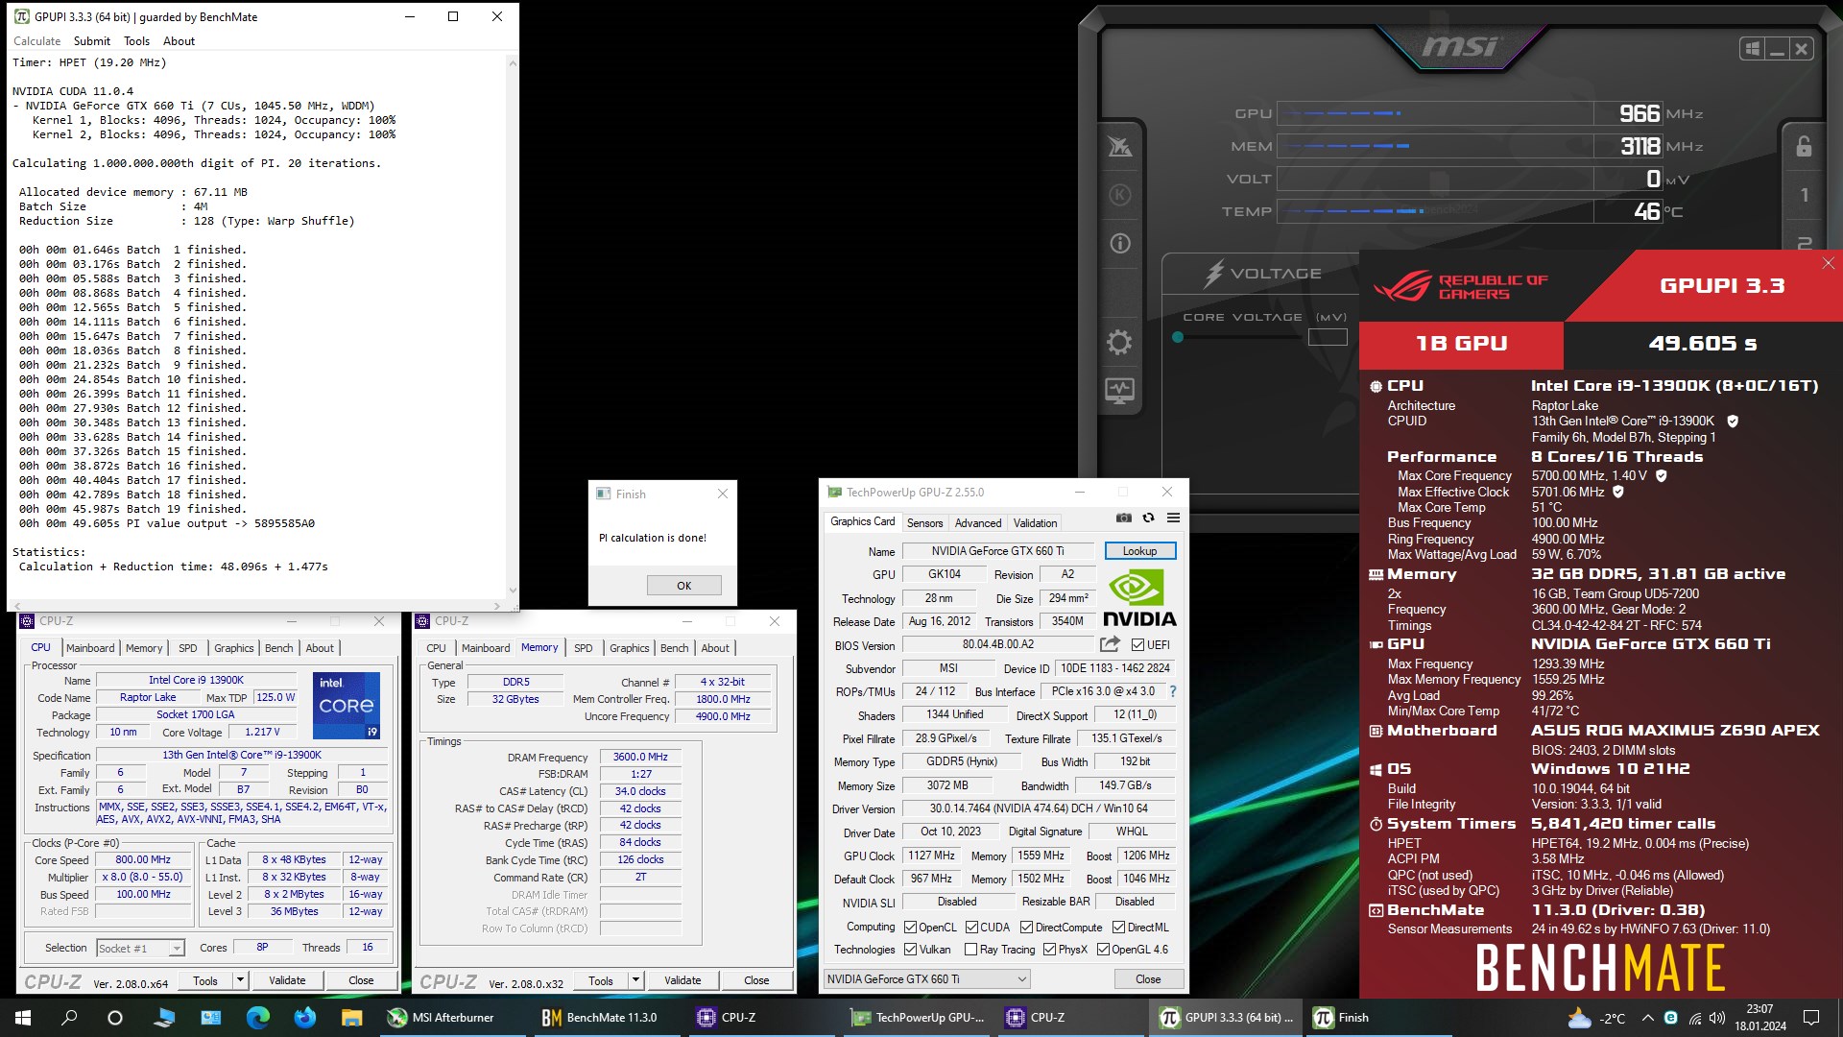Click the GPUPI output vertical scrollbar

click(512, 326)
